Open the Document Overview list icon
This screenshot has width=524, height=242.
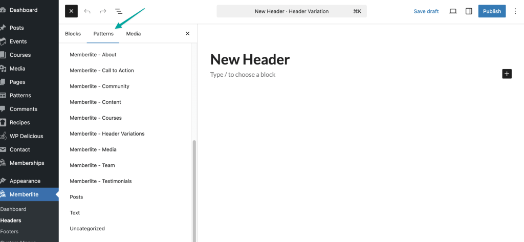119,11
